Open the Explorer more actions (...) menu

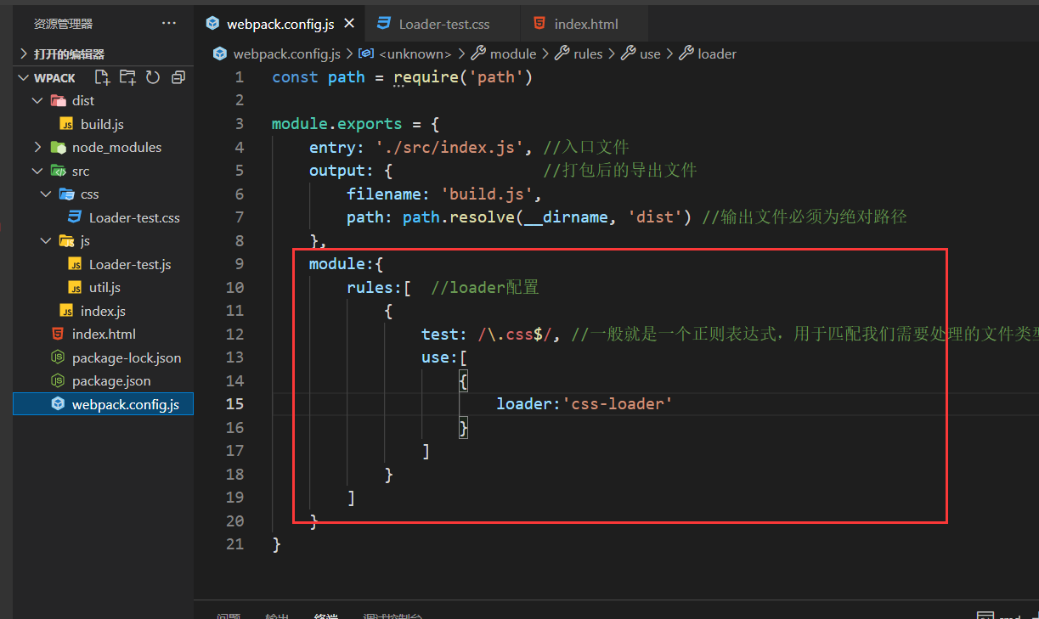click(x=168, y=23)
